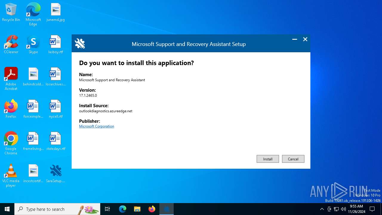Select the frameliving document icon
This screenshot has width=382, height=215.
[x=33, y=142]
